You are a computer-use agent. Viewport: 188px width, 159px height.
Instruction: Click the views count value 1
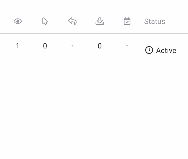pos(17,46)
